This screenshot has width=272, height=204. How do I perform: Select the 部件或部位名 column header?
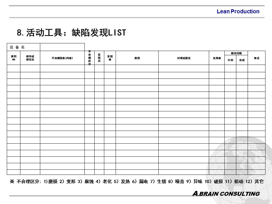pos(30,58)
